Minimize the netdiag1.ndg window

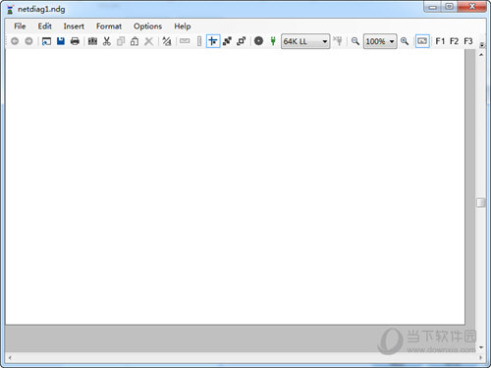433,7
